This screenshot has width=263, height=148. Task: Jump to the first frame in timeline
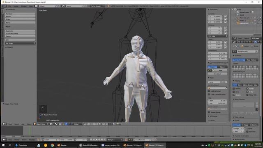[x=91, y=140]
